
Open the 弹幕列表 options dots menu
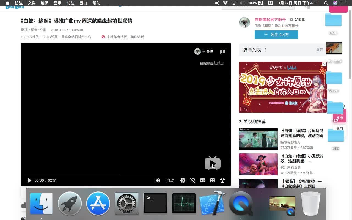[x=266, y=50]
